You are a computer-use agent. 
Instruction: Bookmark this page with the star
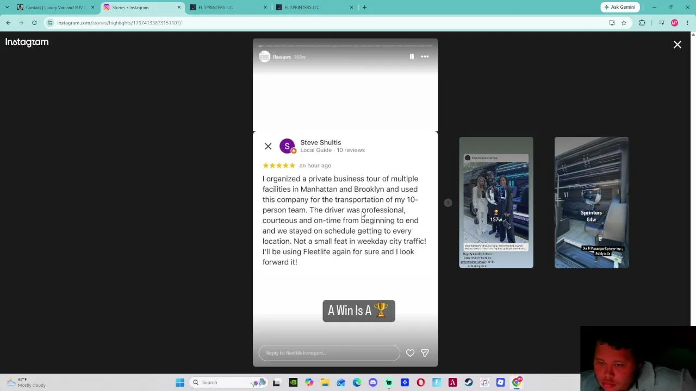coord(624,23)
